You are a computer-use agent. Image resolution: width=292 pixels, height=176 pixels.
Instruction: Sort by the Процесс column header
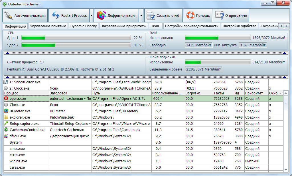pos(26,93)
